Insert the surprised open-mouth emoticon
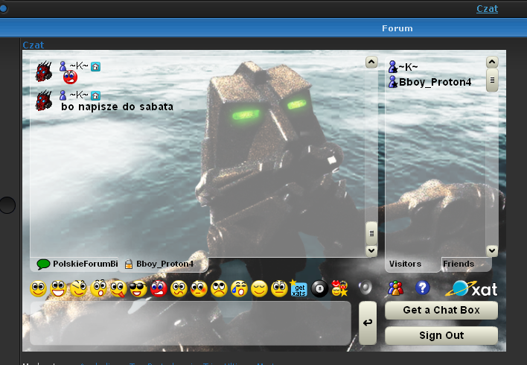527x365 pixels. pyautogui.click(x=98, y=288)
